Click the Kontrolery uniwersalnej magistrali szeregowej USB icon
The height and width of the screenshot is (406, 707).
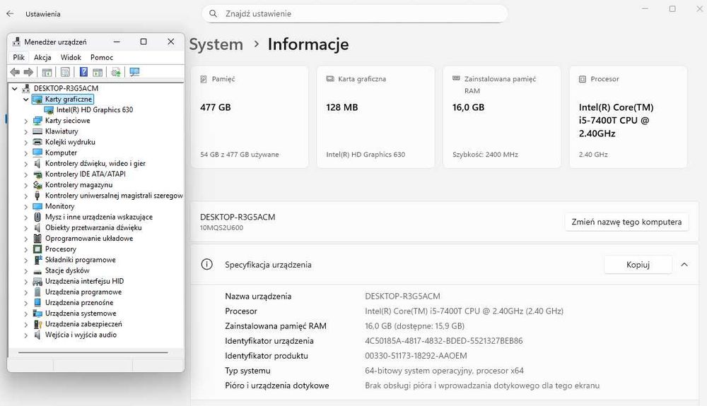[x=37, y=196]
